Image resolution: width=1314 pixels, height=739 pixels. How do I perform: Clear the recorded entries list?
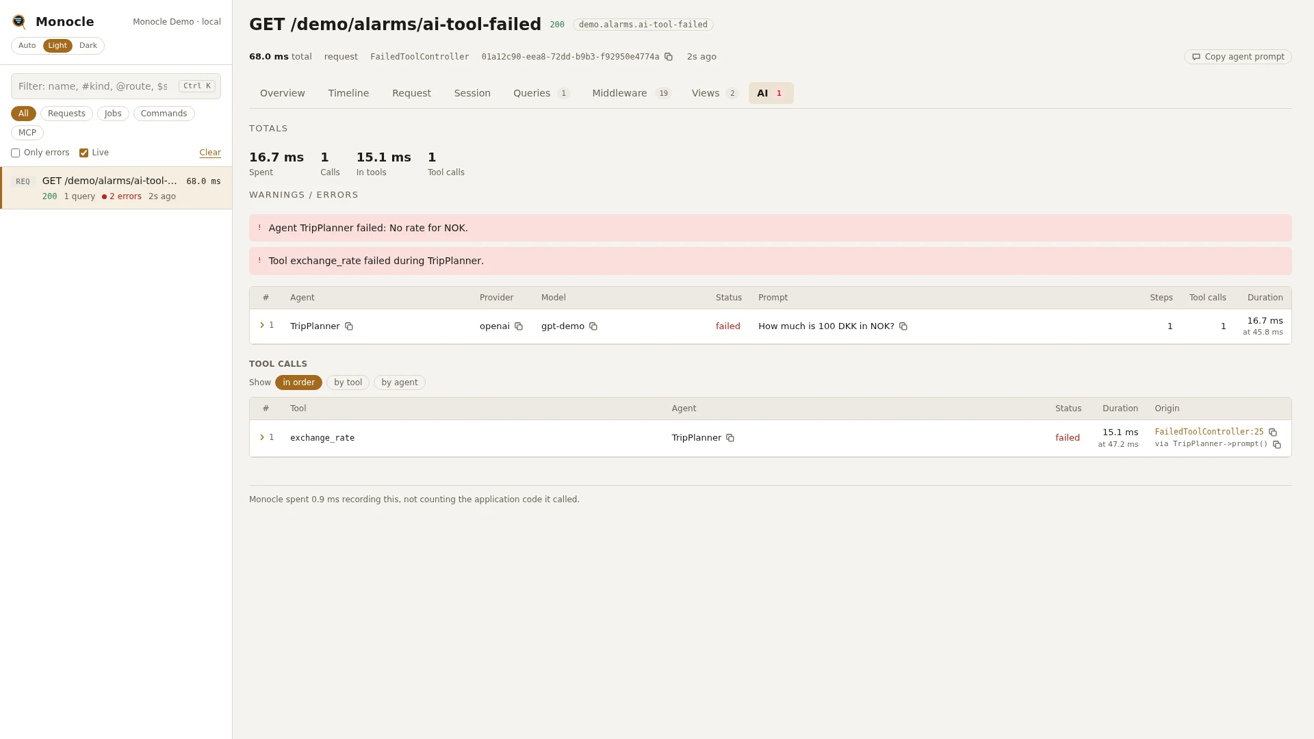click(x=210, y=153)
